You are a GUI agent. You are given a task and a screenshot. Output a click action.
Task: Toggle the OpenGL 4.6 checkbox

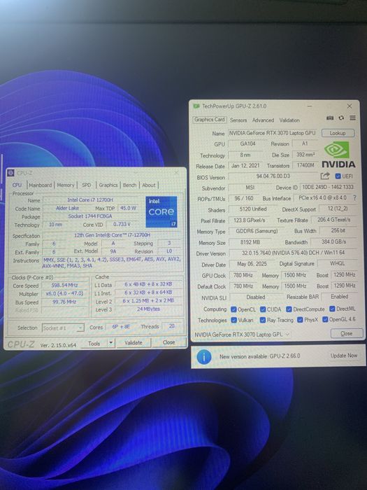click(x=325, y=319)
